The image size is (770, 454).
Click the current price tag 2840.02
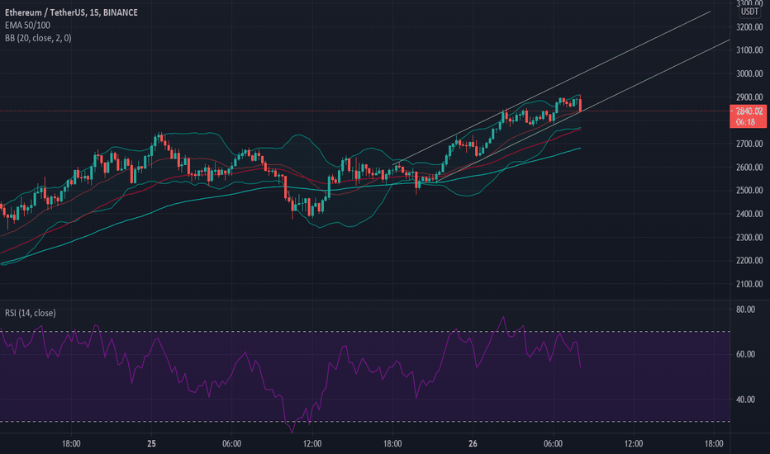coord(749,111)
